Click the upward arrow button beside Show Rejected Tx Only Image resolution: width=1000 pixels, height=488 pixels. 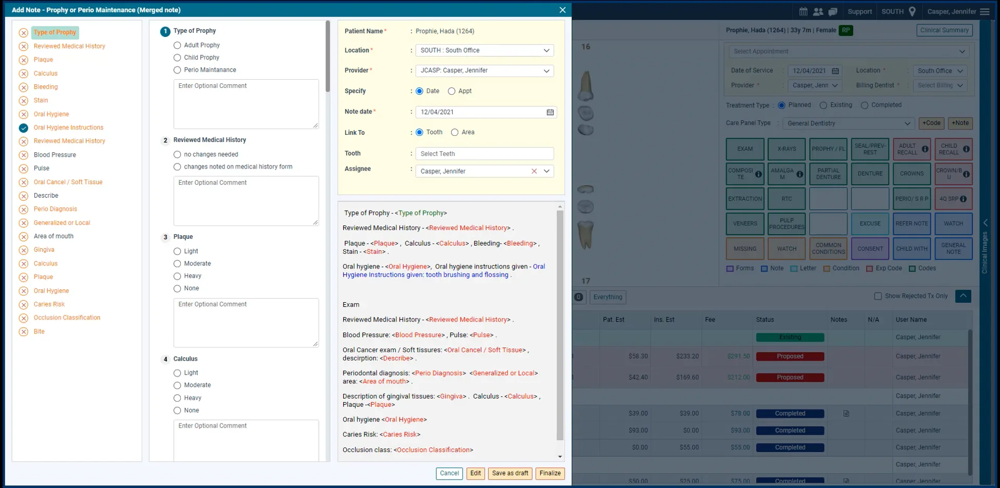pos(963,296)
